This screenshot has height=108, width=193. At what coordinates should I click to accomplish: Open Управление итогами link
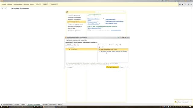(x=110, y=19)
